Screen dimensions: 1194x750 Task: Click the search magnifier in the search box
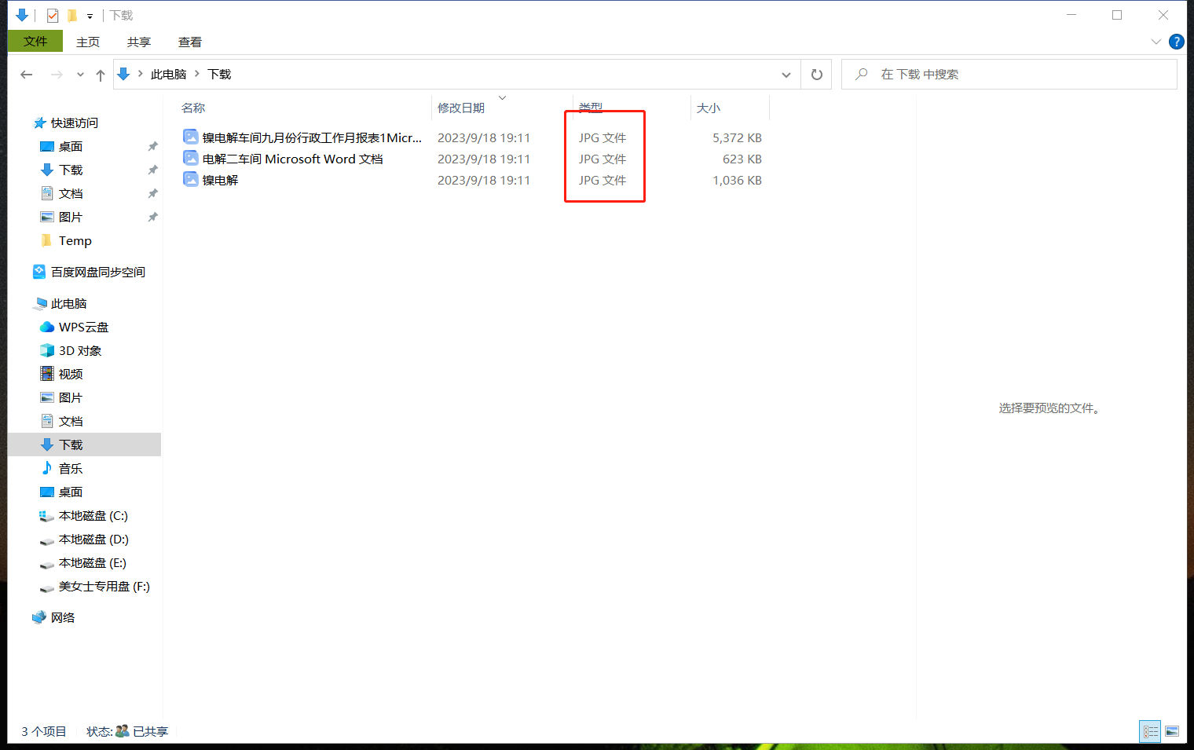(861, 74)
